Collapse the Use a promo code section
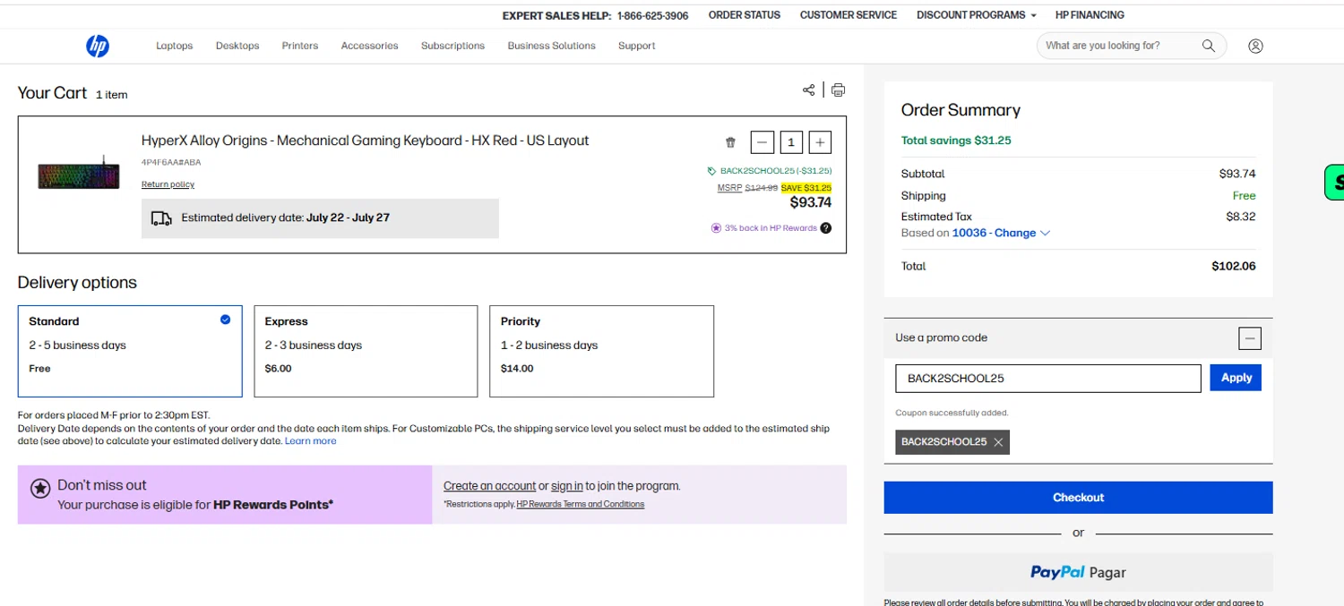Image resolution: width=1344 pixels, height=606 pixels. pyautogui.click(x=1250, y=338)
